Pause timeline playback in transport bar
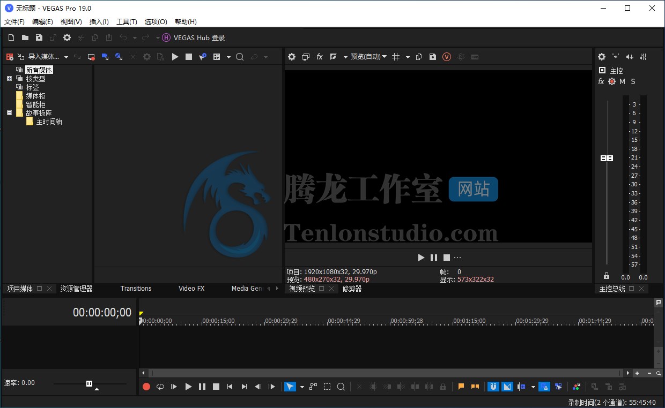This screenshot has height=408, width=665. click(x=202, y=387)
